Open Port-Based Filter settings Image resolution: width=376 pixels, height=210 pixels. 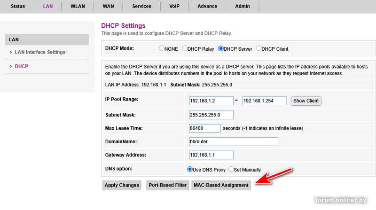[x=168, y=185]
